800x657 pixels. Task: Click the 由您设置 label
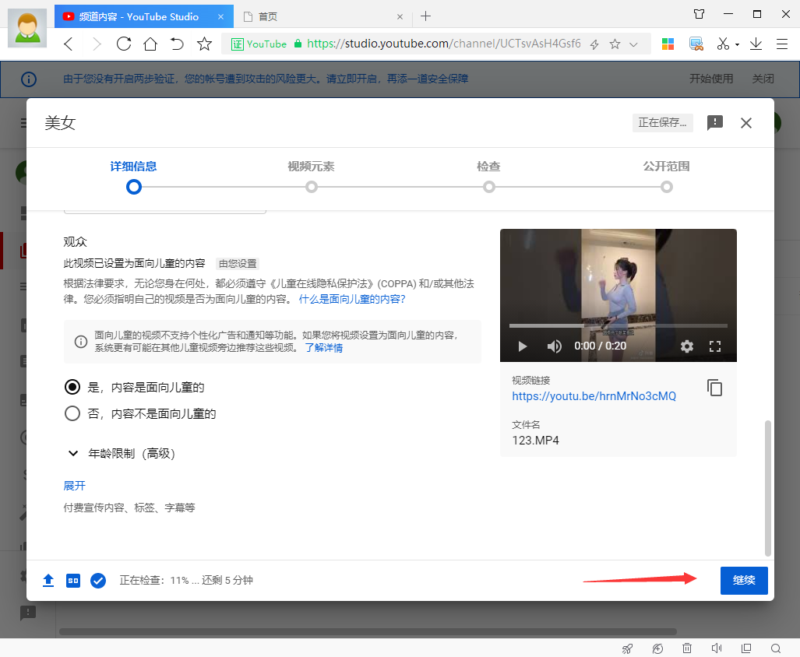238,264
